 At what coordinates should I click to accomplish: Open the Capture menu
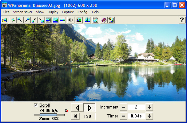click(68, 12)
